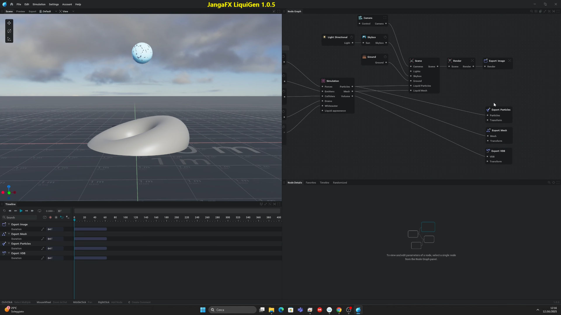Open the Default layout dropdown
The image size is (561, 315).
56,11
